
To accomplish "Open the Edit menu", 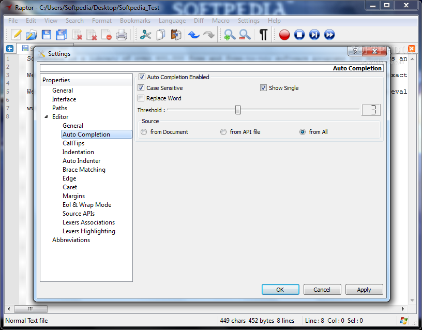I will coord(31,21).
